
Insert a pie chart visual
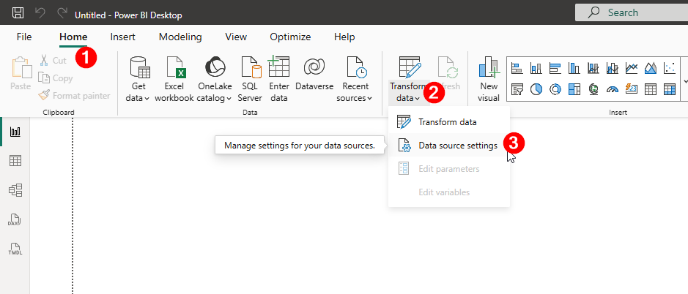pos(536,89)
